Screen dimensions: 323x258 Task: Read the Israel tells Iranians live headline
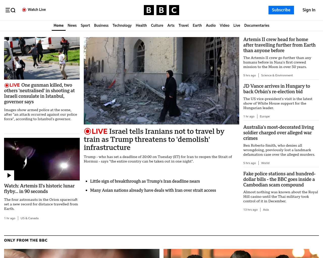pyautogui.click(x=154, y=139)
